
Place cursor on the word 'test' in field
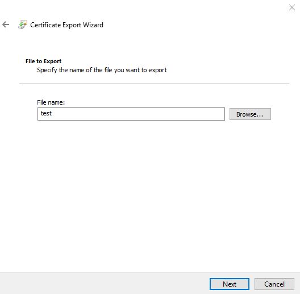[x=46, y=113]
